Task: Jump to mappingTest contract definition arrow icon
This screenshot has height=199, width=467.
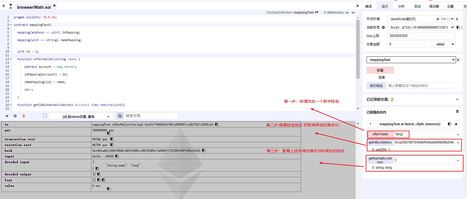Action: click(x=317, y=13)
